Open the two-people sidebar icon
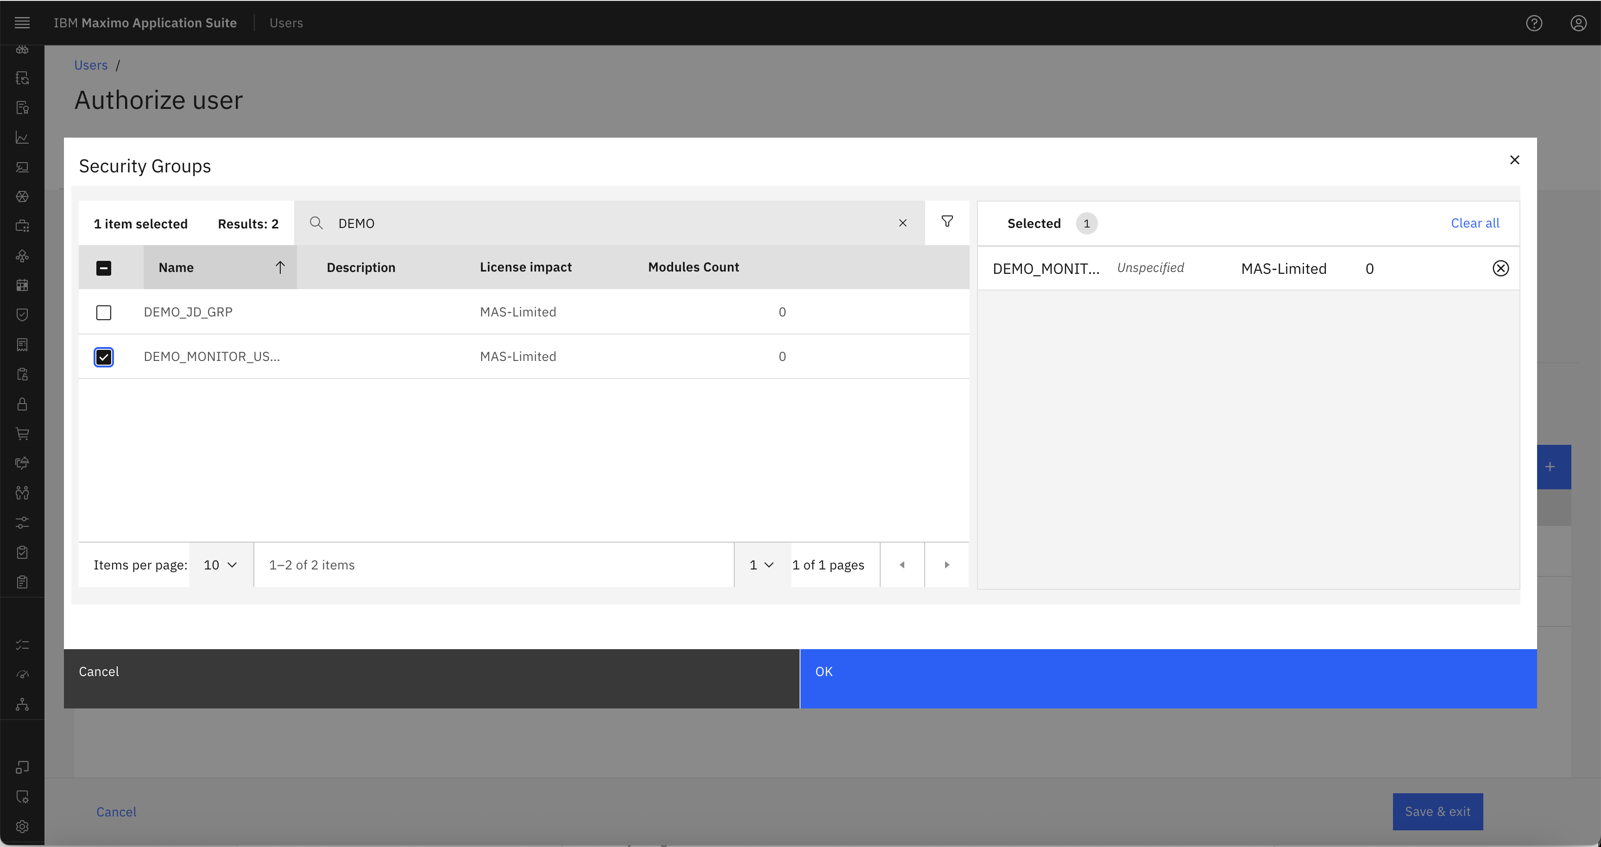This screenshot has width=1601, height=847. click(22, 493)
